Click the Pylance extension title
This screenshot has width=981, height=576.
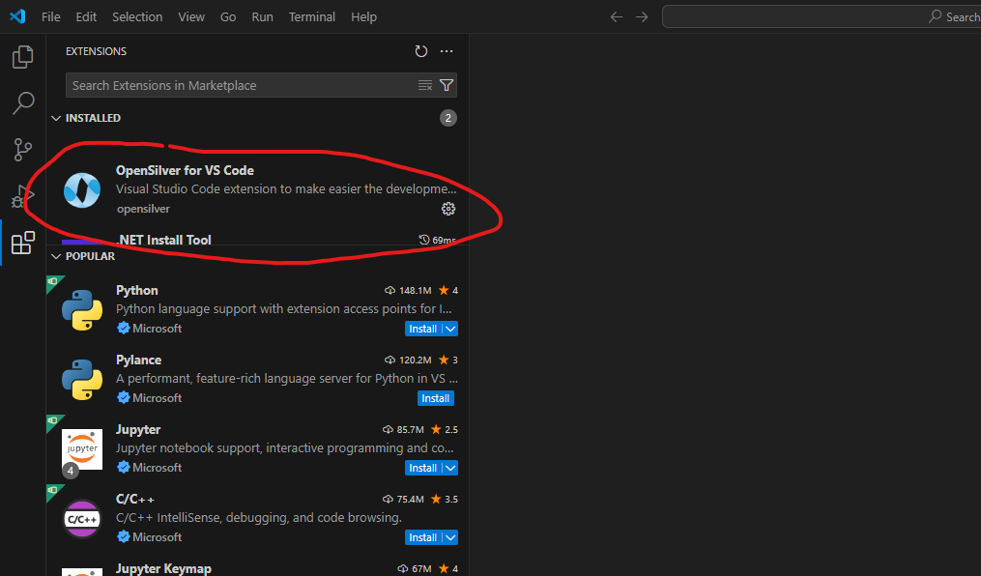[138, 360]
